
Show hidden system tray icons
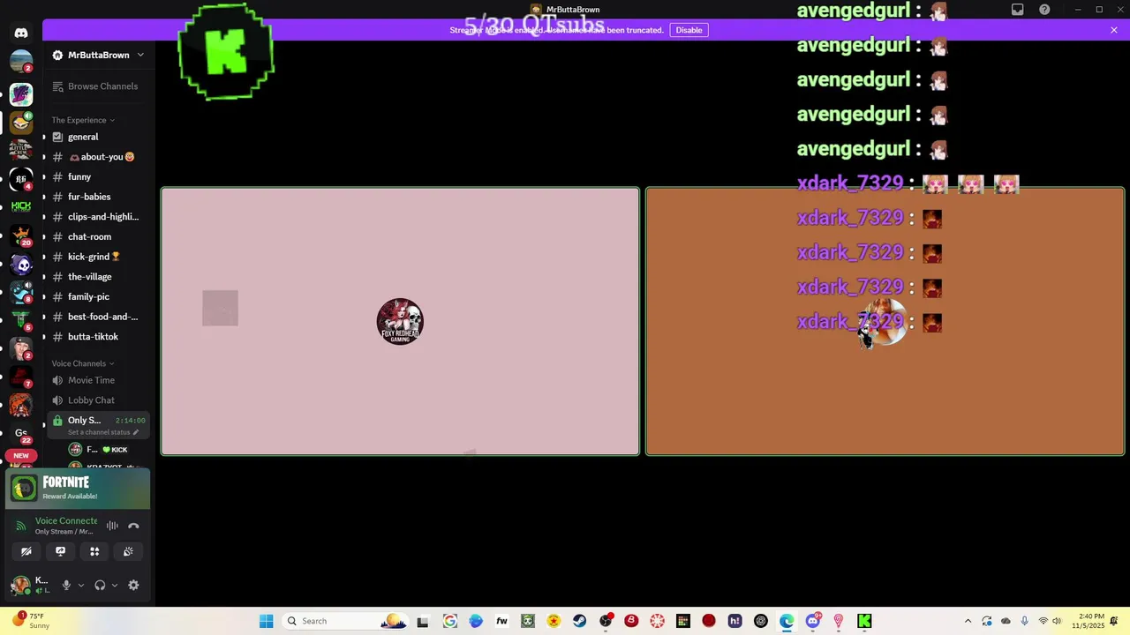968,621
